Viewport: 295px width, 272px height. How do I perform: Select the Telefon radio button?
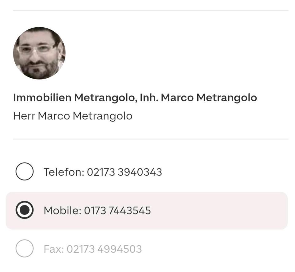(25, 172)
